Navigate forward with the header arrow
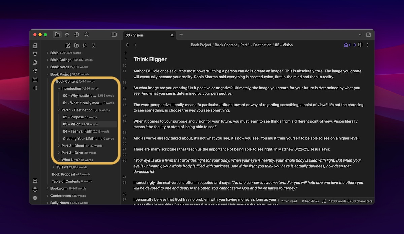Viewport: 404px width, 234px height. [x=135, y=45]
